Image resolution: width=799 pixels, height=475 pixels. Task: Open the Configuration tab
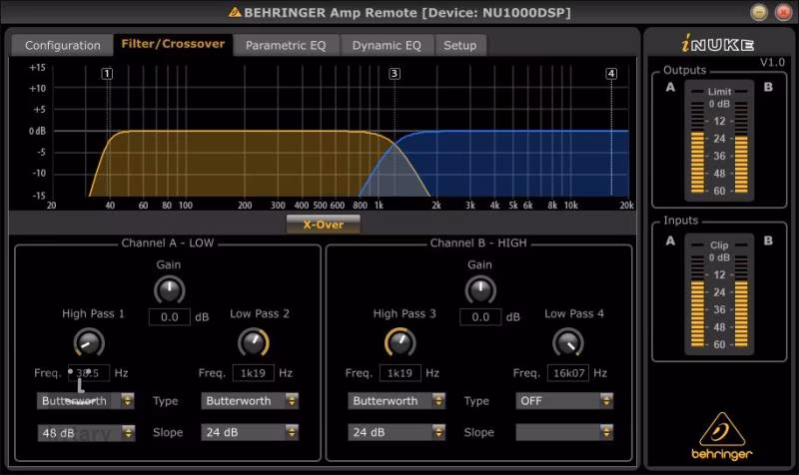63,45
